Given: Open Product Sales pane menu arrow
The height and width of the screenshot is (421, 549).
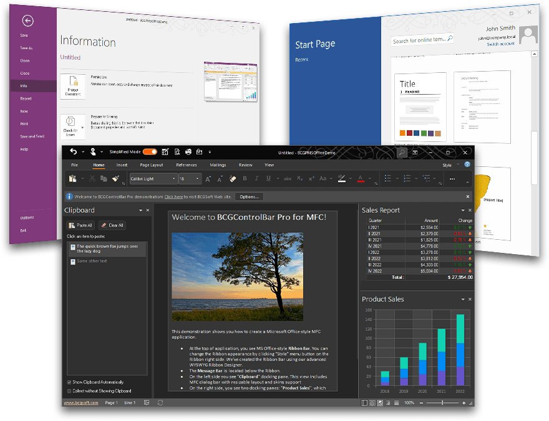Looking at the screenshot, I should coord(463,300).
